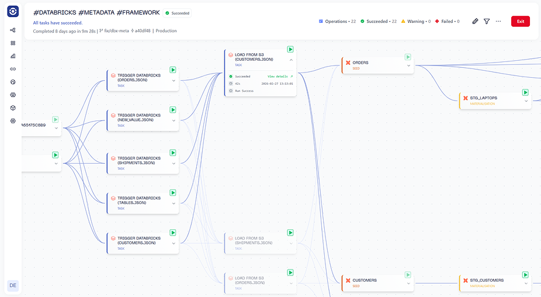
Task: Expand Trigger Databricks (shipments.json) node
Action: (x=174, y=163)
